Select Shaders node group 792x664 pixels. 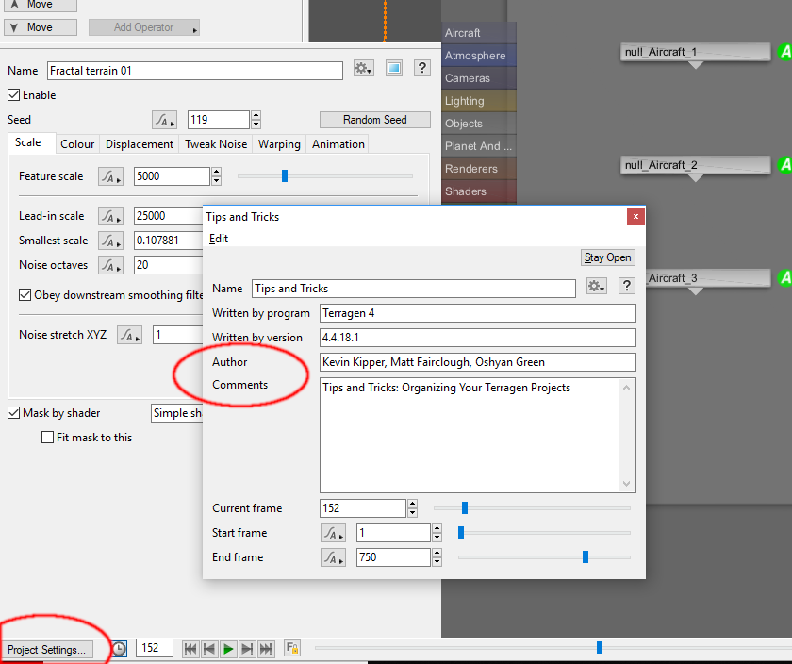(x=479, y=191)
